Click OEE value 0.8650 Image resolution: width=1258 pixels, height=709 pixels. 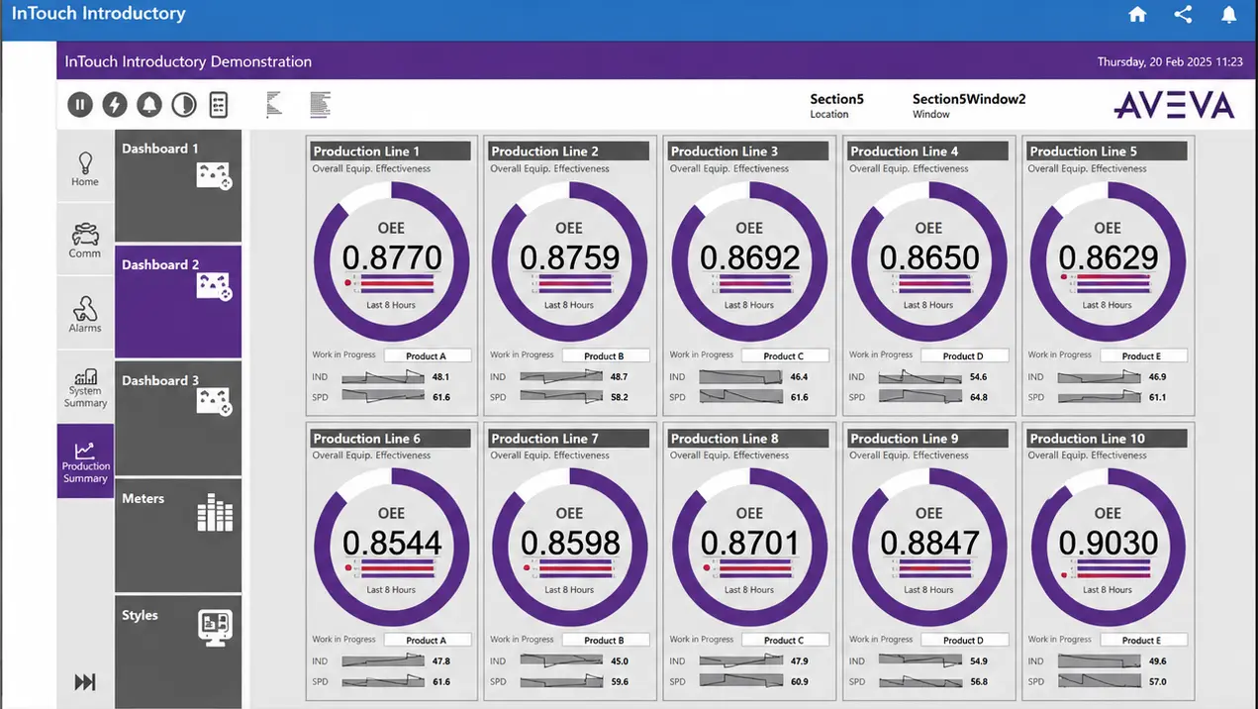[929, 258]
